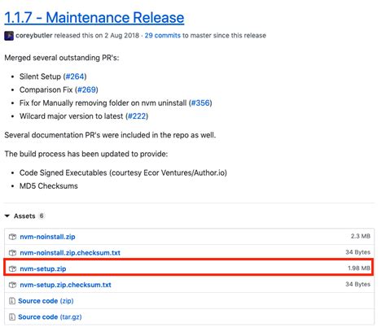This screenshot has width=386, height=332.
Task: Download nvm-noinstall.zip
Action: pyautogui.click(x=47, y=237)
